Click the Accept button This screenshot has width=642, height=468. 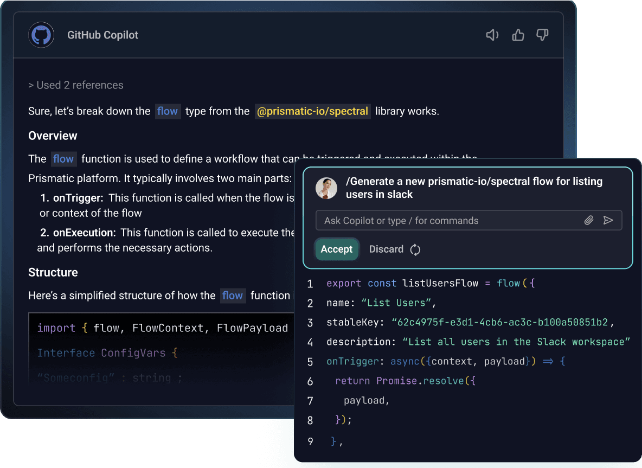[337, 249]
